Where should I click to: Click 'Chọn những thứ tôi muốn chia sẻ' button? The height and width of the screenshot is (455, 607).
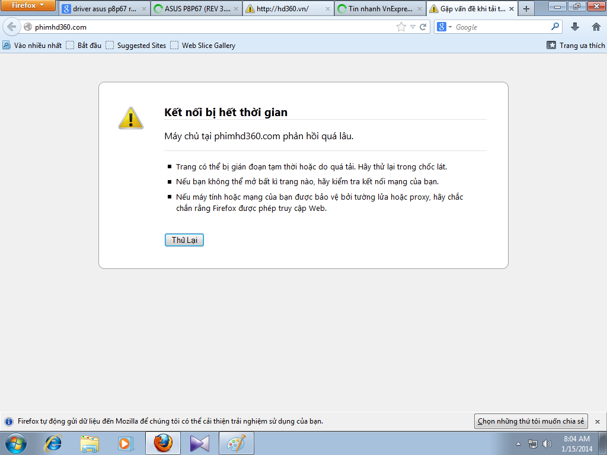click(x=531, y=421)
